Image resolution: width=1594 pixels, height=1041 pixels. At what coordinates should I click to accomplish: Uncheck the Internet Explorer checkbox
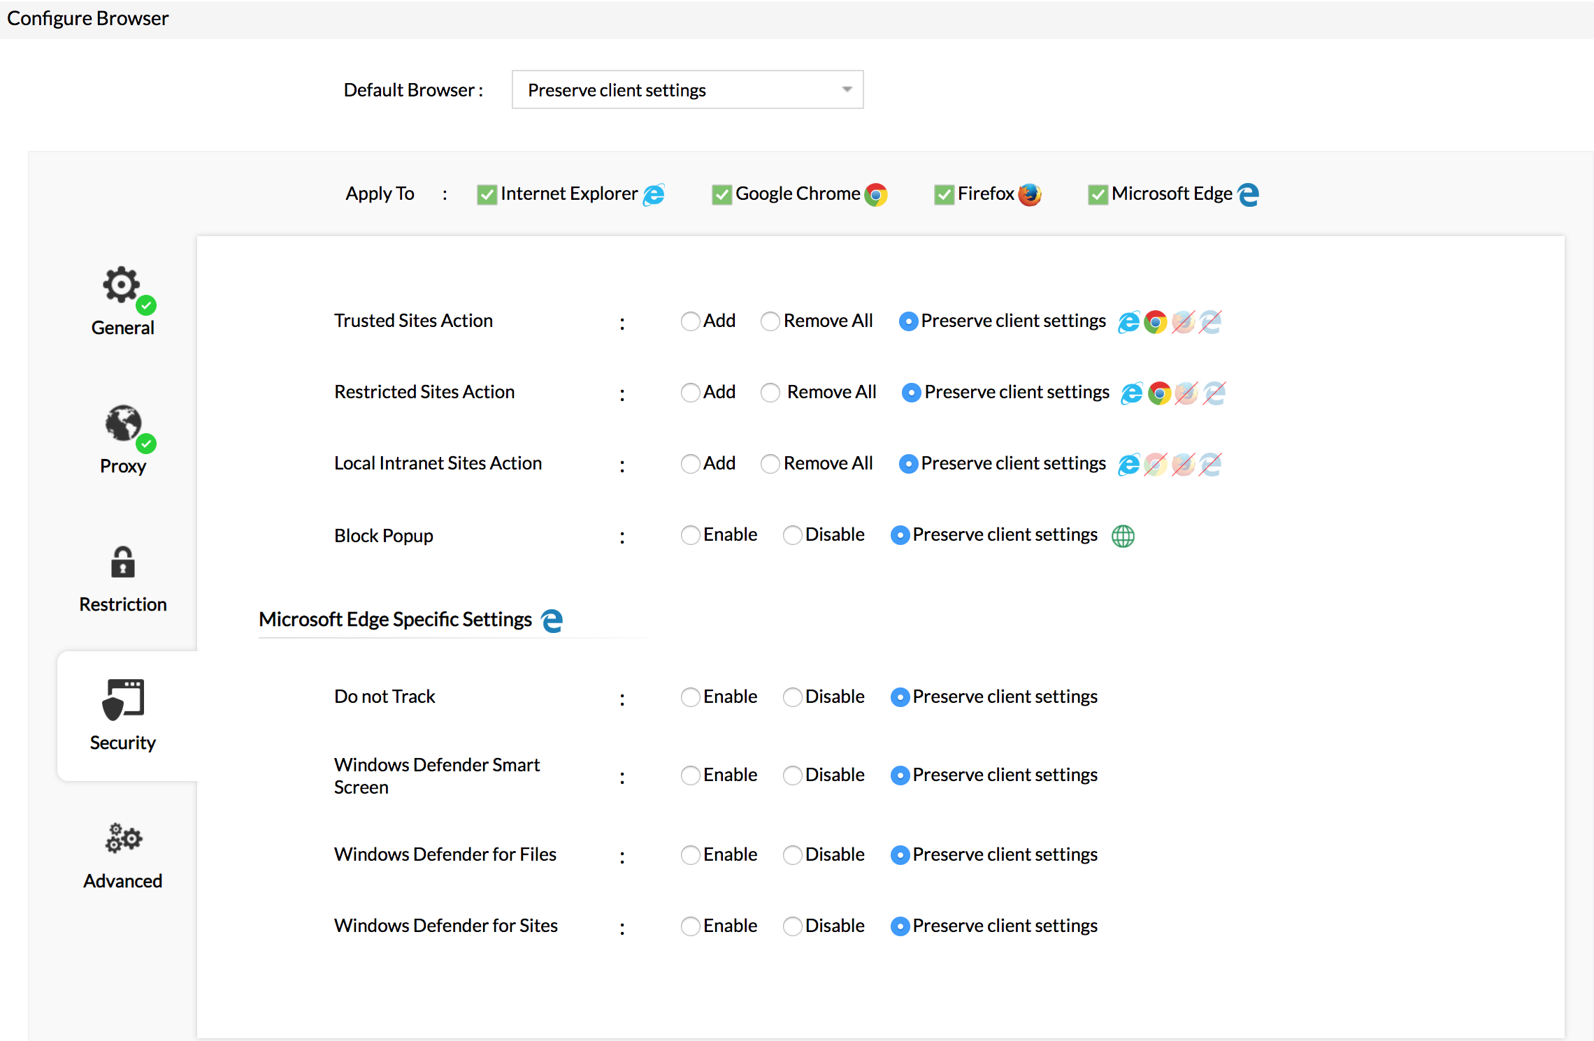point(487,194)
